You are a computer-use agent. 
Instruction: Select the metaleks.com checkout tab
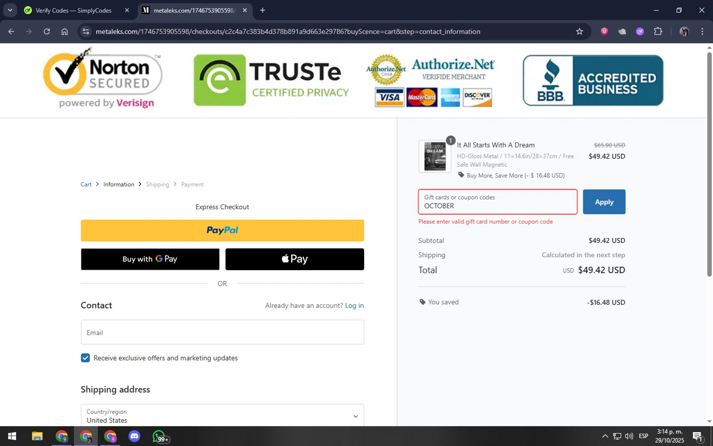coord(194,10)
